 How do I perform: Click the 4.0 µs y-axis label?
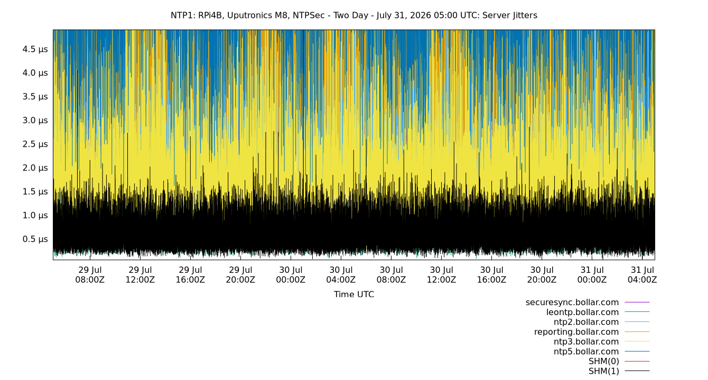click(35, 73)
